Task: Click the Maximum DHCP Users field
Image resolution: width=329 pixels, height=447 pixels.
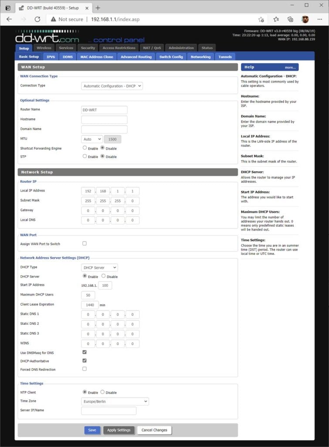Action: coord(88,295)
